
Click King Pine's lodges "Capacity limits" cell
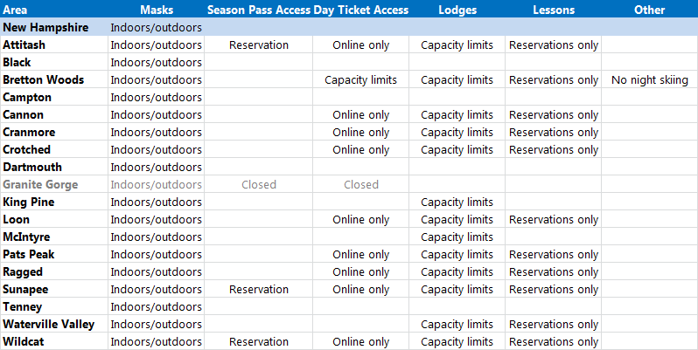457,202
